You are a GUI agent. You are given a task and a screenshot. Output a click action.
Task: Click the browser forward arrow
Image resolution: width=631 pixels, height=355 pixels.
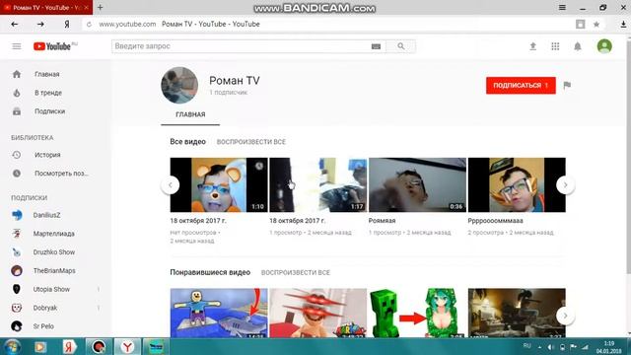(40, 24)
